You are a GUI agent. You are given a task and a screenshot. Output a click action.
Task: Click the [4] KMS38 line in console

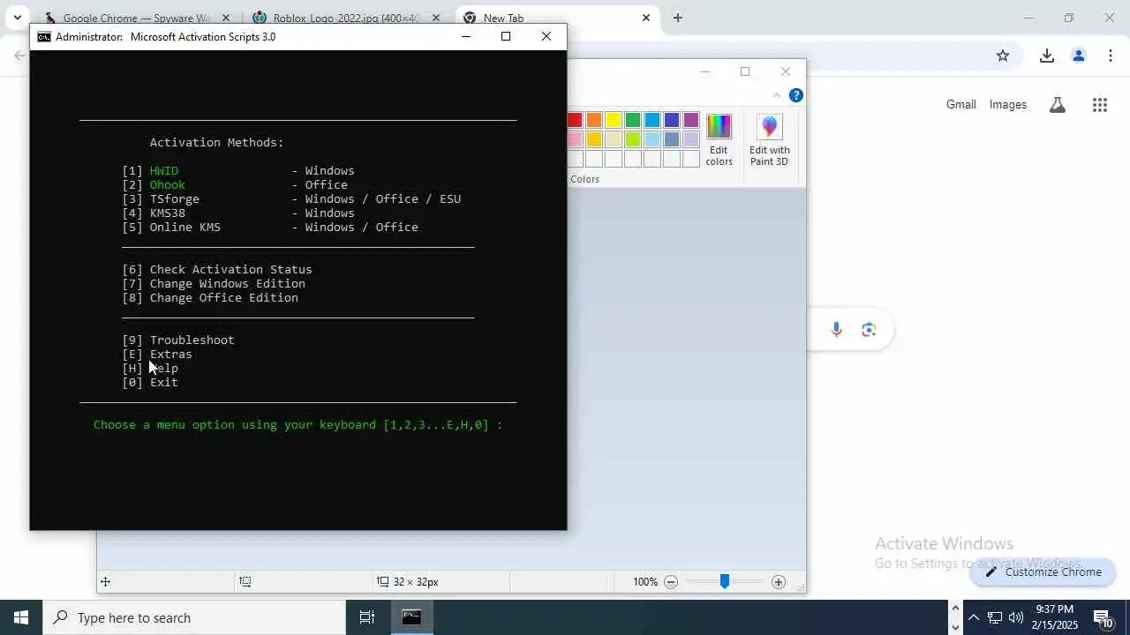point(238,213)
